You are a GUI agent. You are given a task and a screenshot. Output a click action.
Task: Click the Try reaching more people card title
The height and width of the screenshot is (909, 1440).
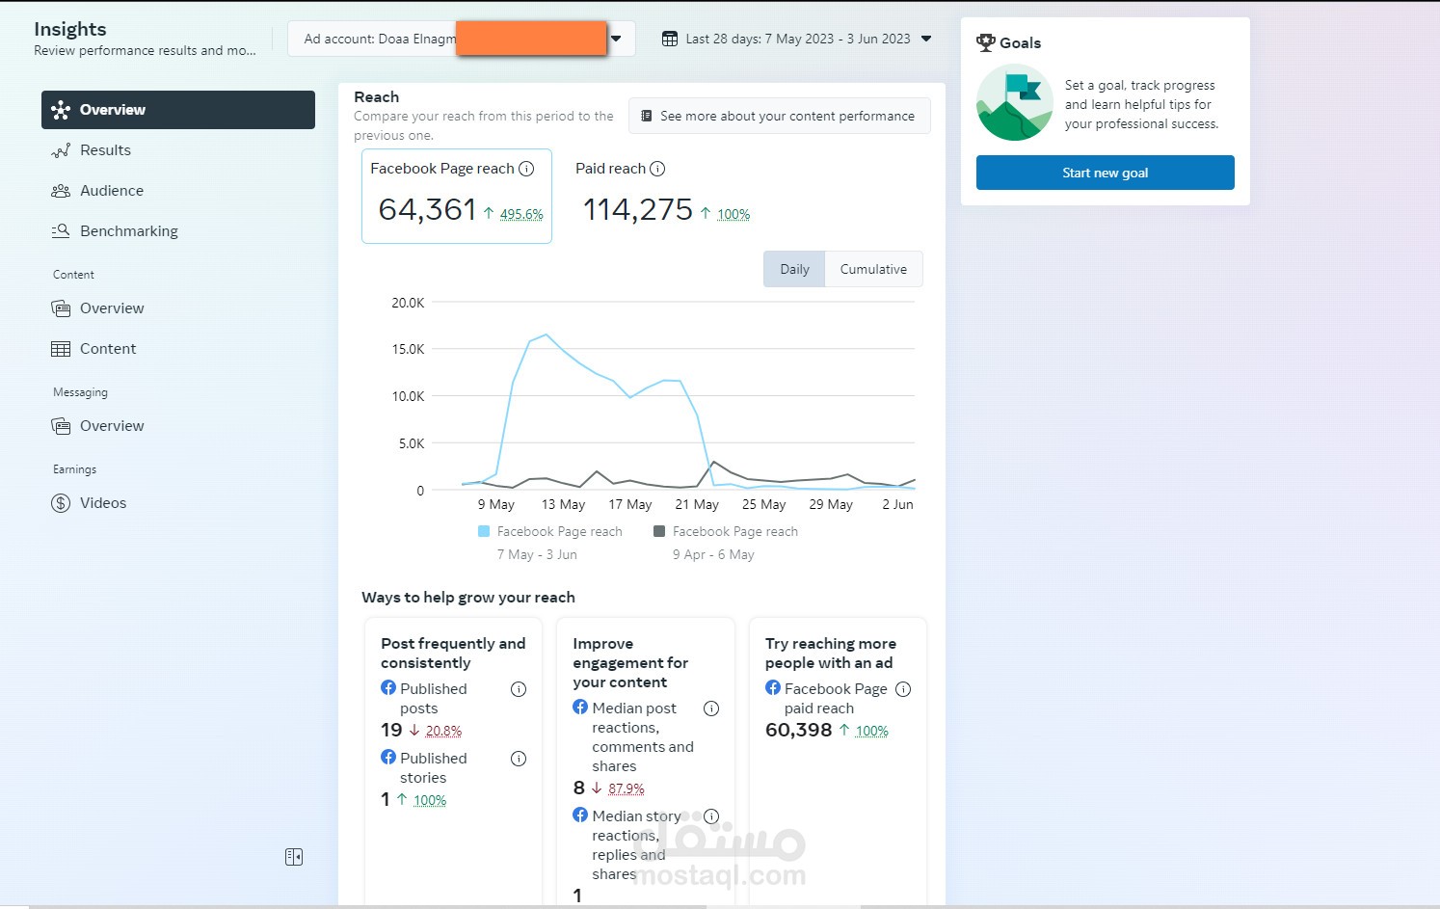831,654
